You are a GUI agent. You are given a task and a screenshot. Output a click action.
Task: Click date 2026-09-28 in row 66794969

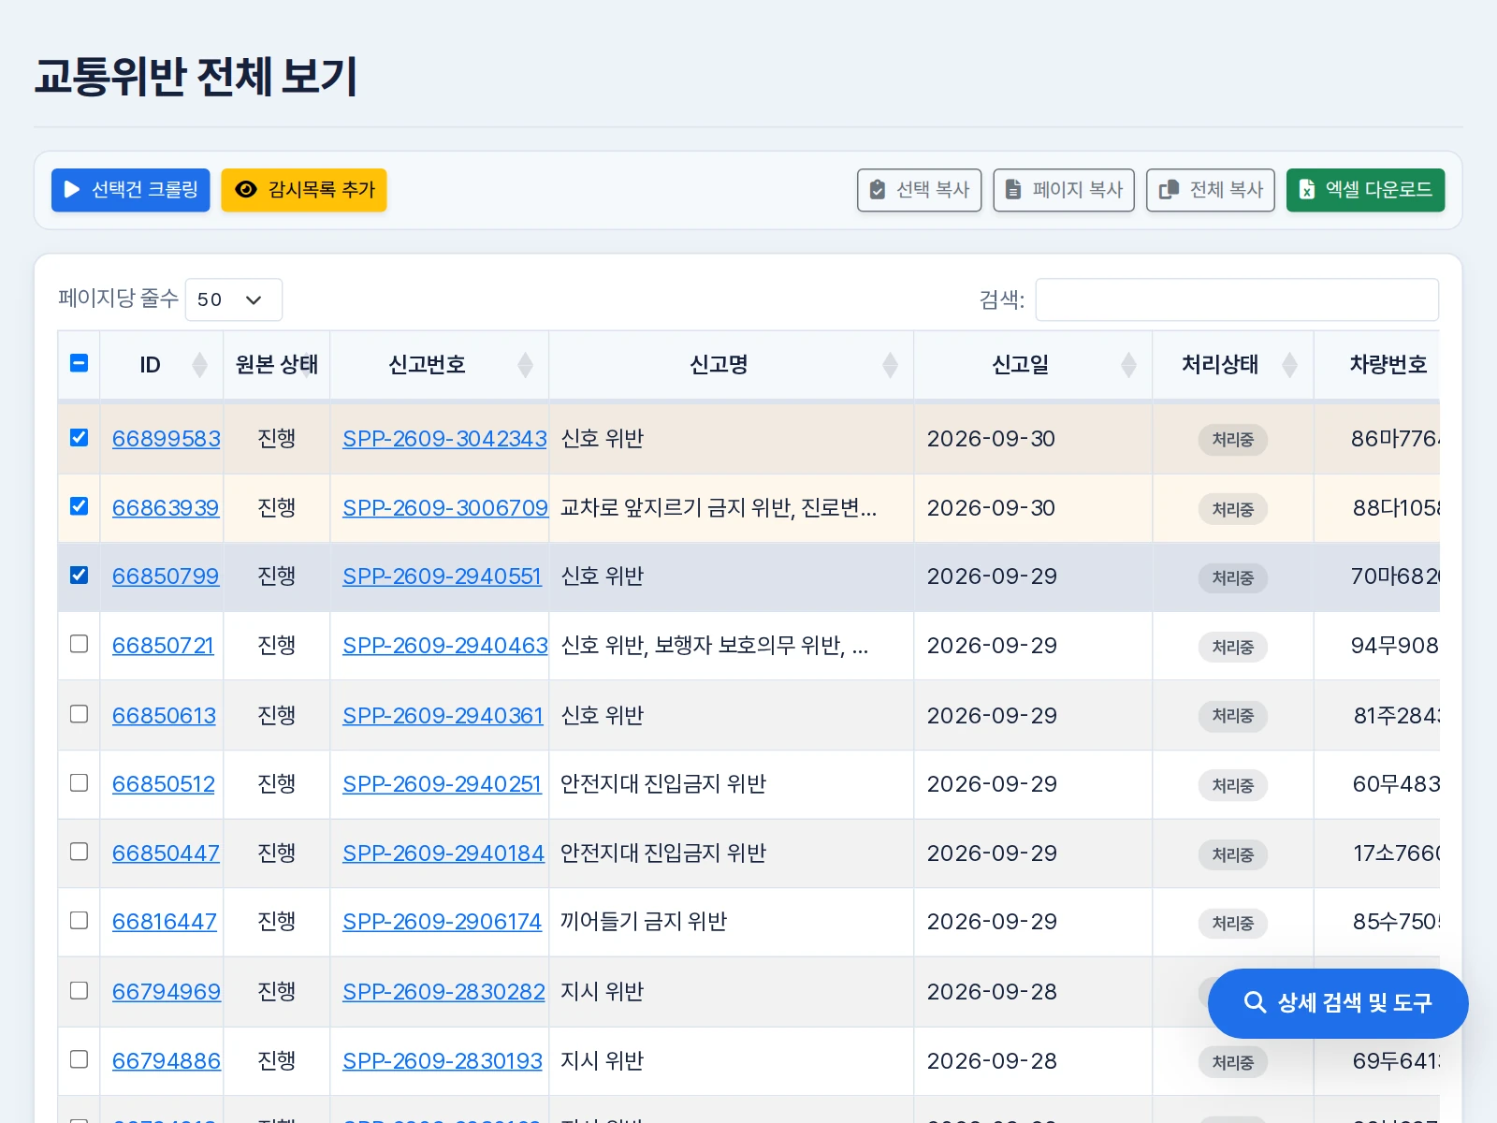tap(992, 992)
